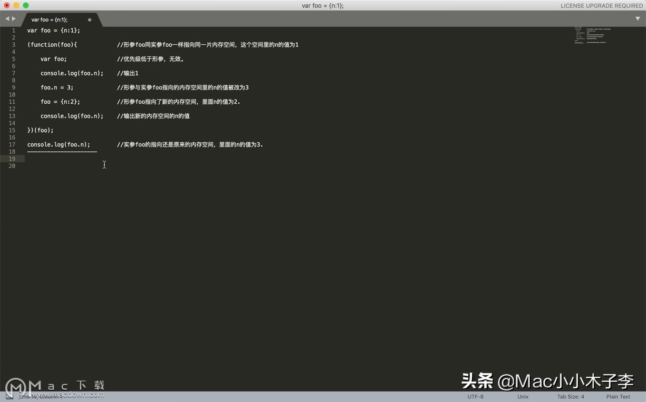Toggle the side bar status icon
Image resolution: width=646 pixels, height=402 pixels.
click(9, 396)
